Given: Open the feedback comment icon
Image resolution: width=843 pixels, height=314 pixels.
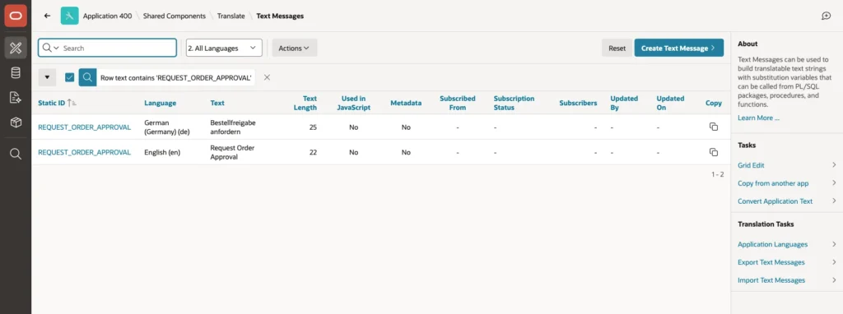Looking at the screenshot, I should [x=827, y=16].
